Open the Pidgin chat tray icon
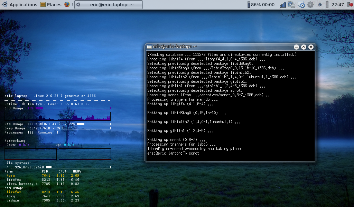The height and width of the screenshot is (207, 354). tap(301, 4)
